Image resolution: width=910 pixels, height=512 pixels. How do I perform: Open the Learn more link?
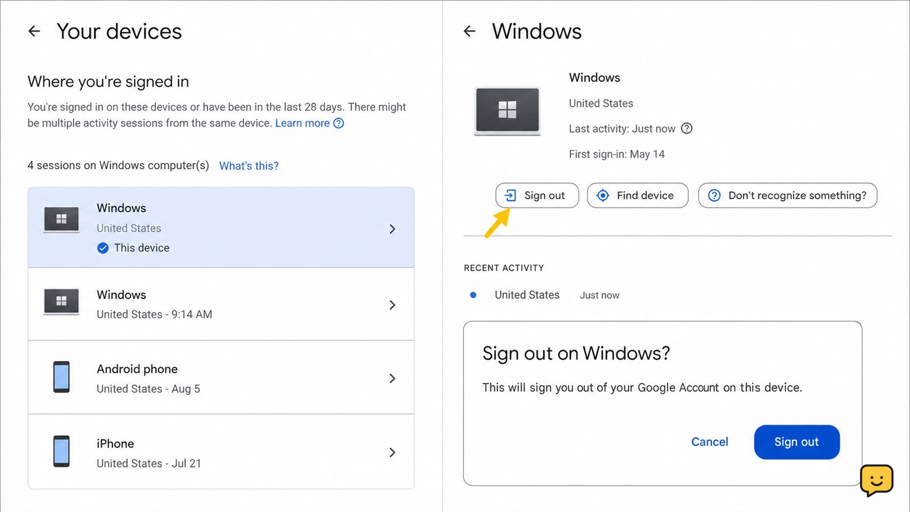tap(303, 123)
